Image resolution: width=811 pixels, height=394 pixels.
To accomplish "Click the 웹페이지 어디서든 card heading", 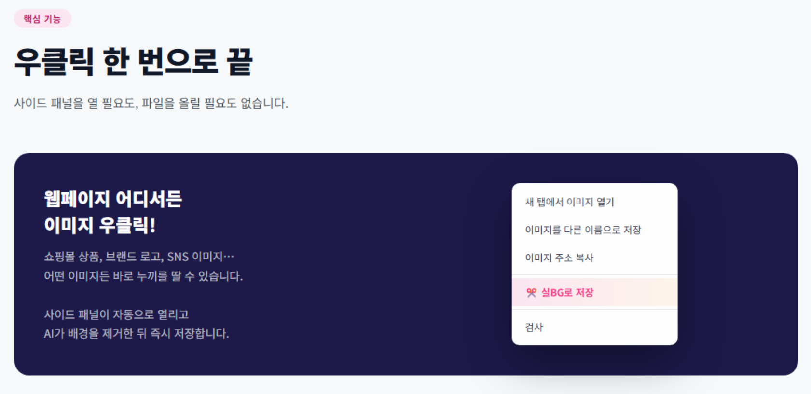I will point(113,199).
